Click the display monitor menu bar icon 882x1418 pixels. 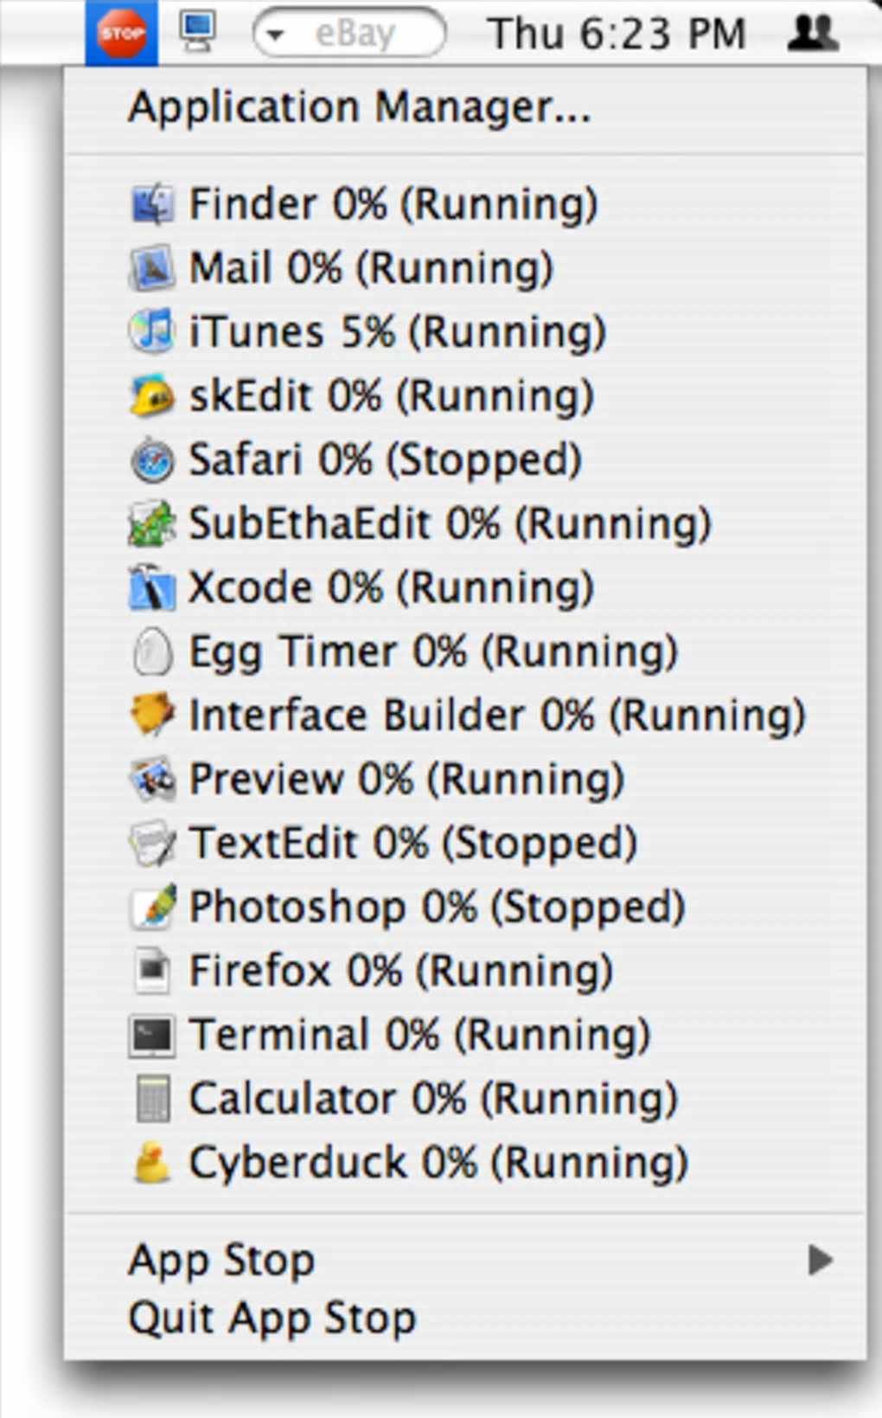click(197, 32)
